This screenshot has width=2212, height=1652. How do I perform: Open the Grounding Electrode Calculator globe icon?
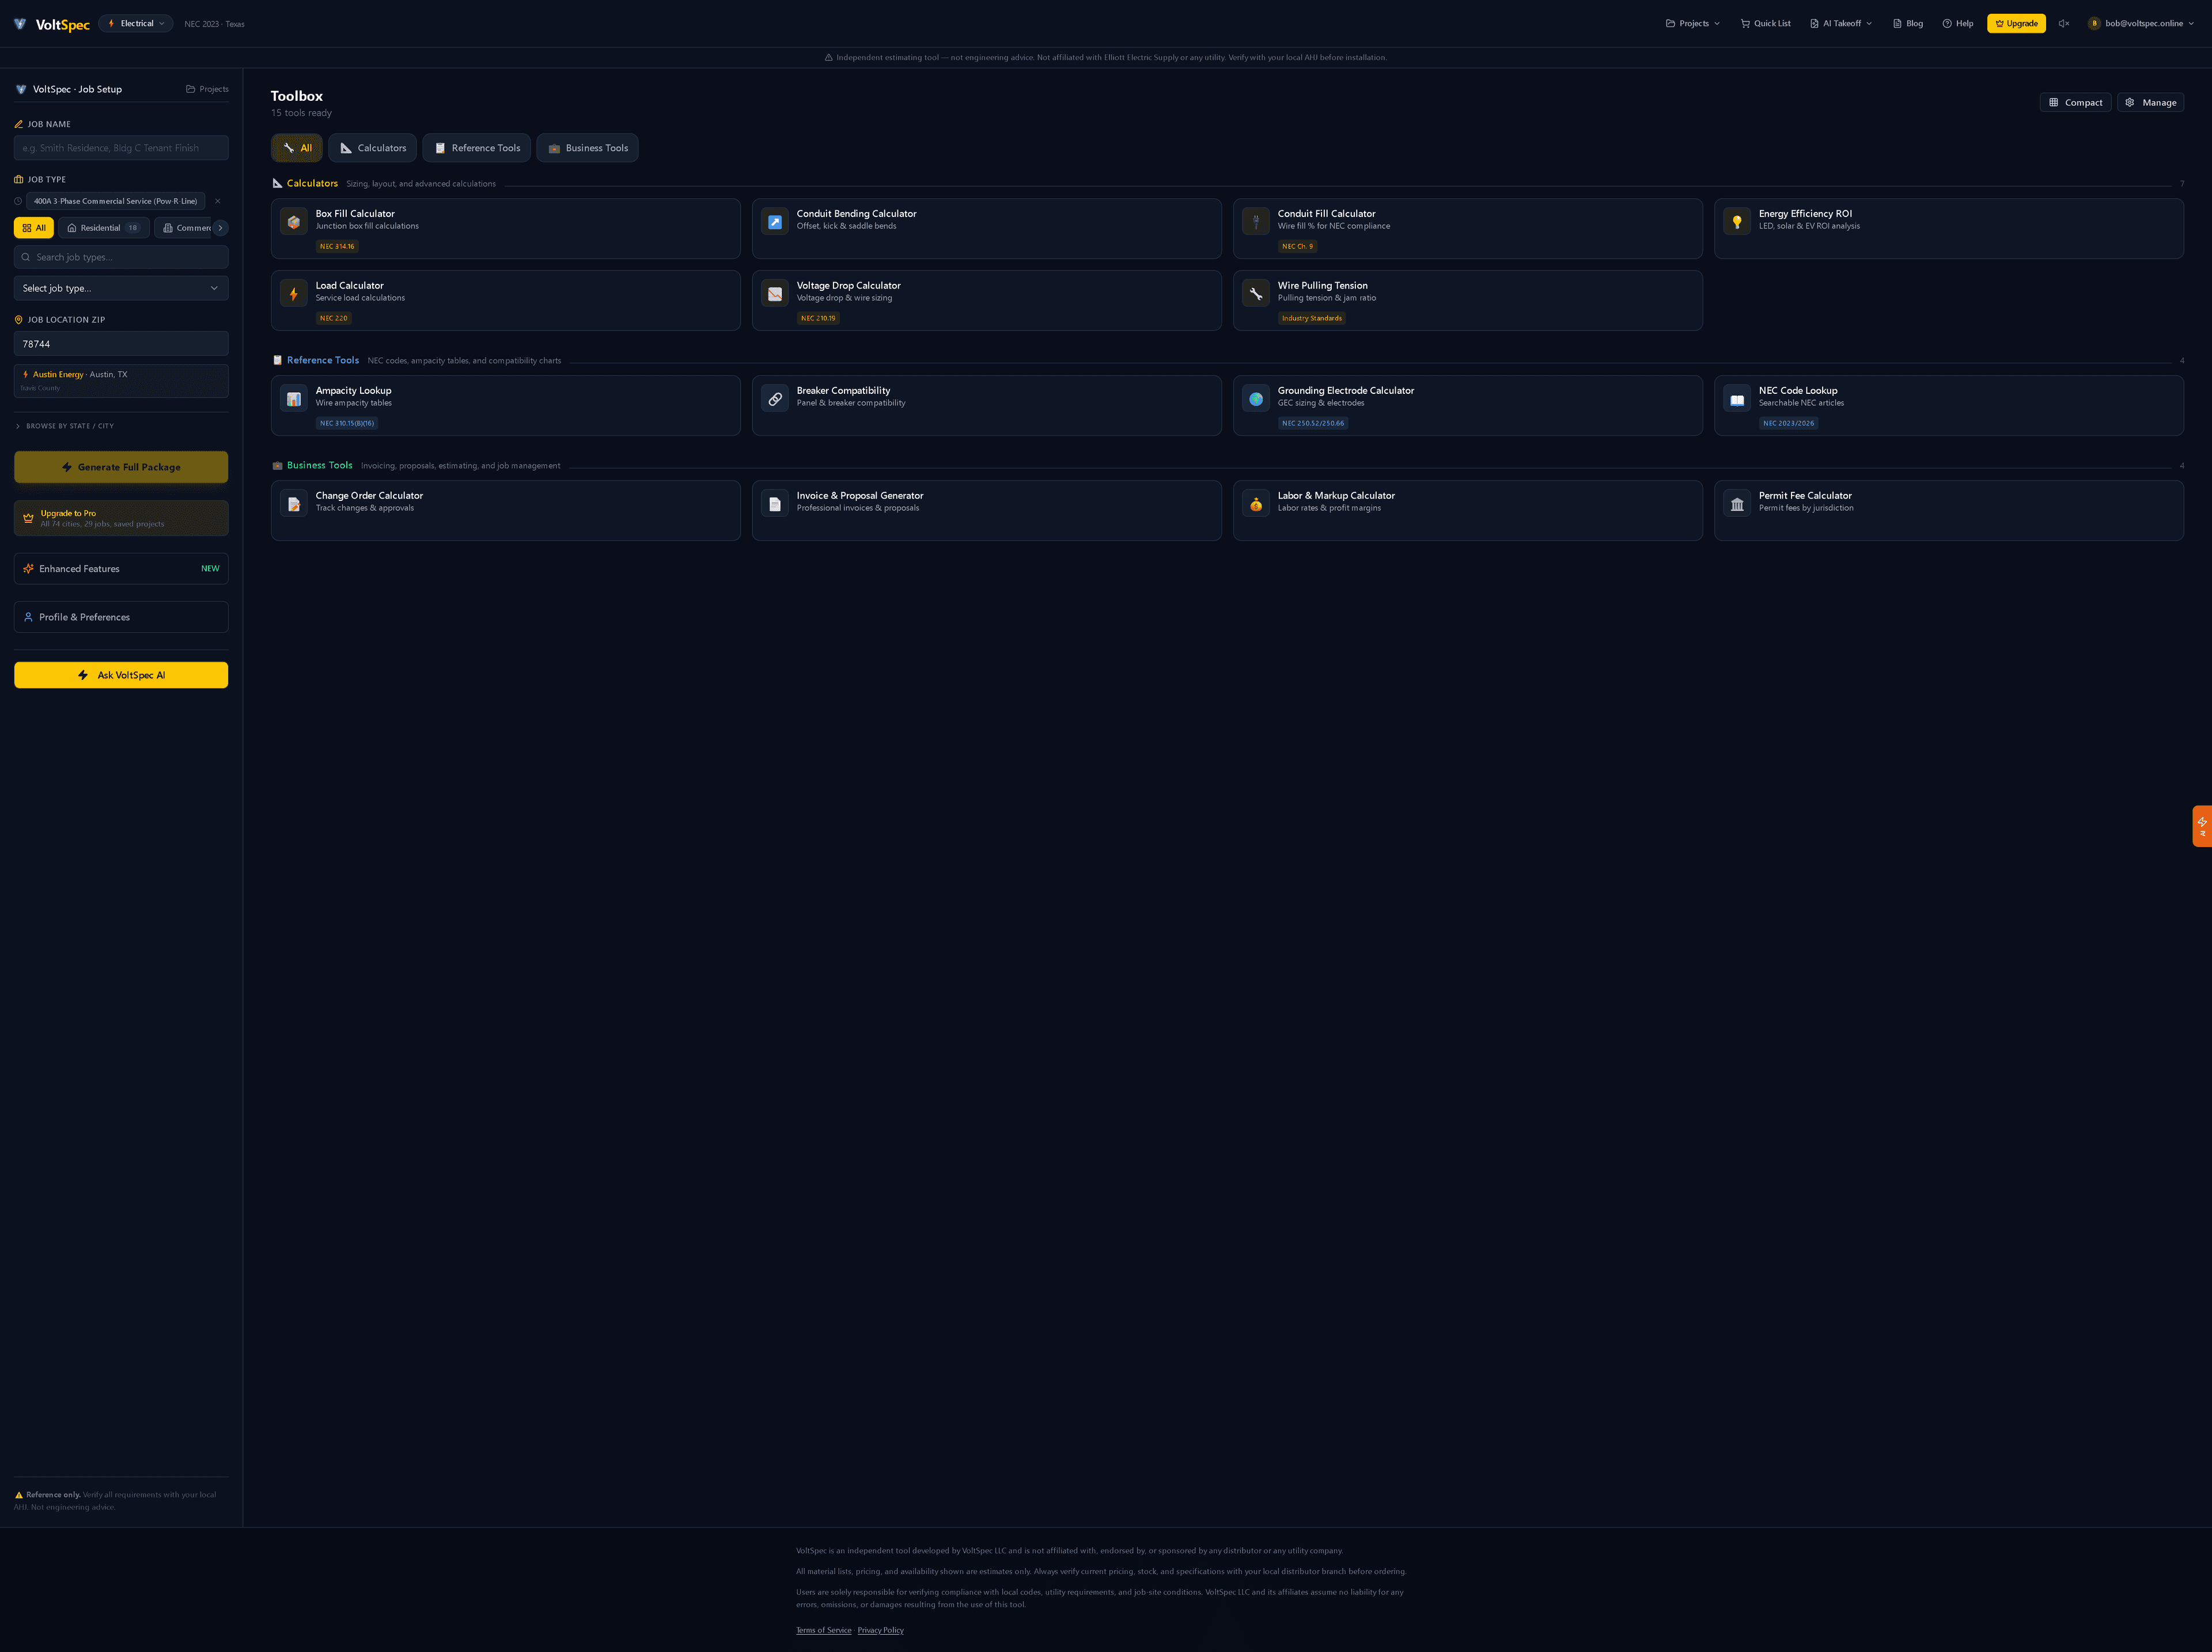point(1256,399)
